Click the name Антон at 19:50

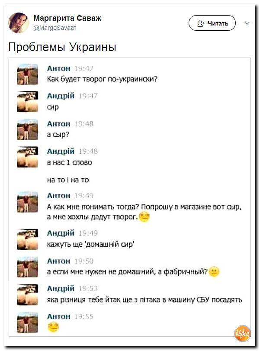tap(59, 261)
